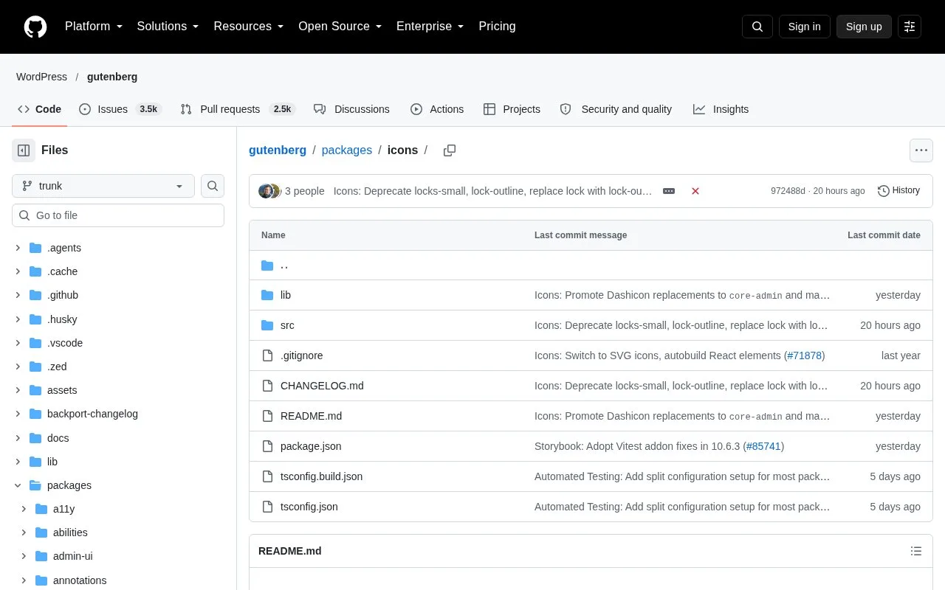Navigate to packages breadcrumb link

(x=347, y=150)
